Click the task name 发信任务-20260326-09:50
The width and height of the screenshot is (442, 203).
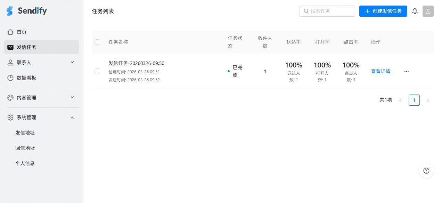coord(137,63)
